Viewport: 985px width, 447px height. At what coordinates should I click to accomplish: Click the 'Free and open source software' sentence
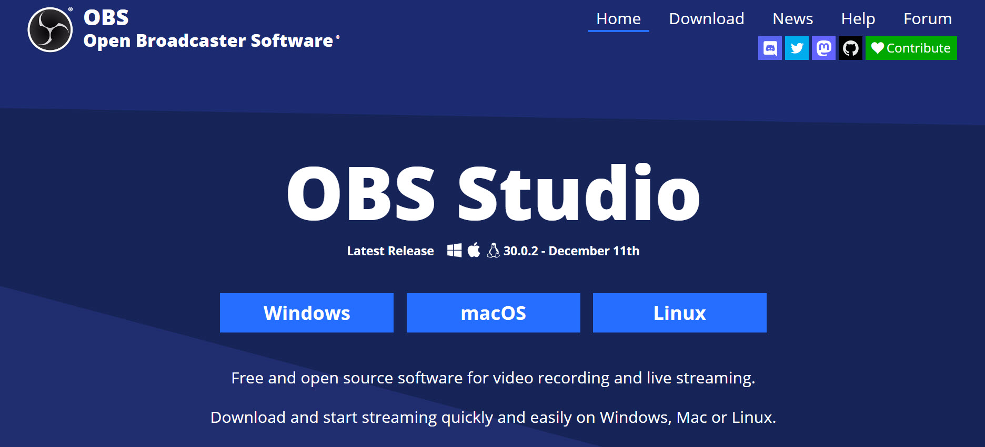(x=493, y=378)
